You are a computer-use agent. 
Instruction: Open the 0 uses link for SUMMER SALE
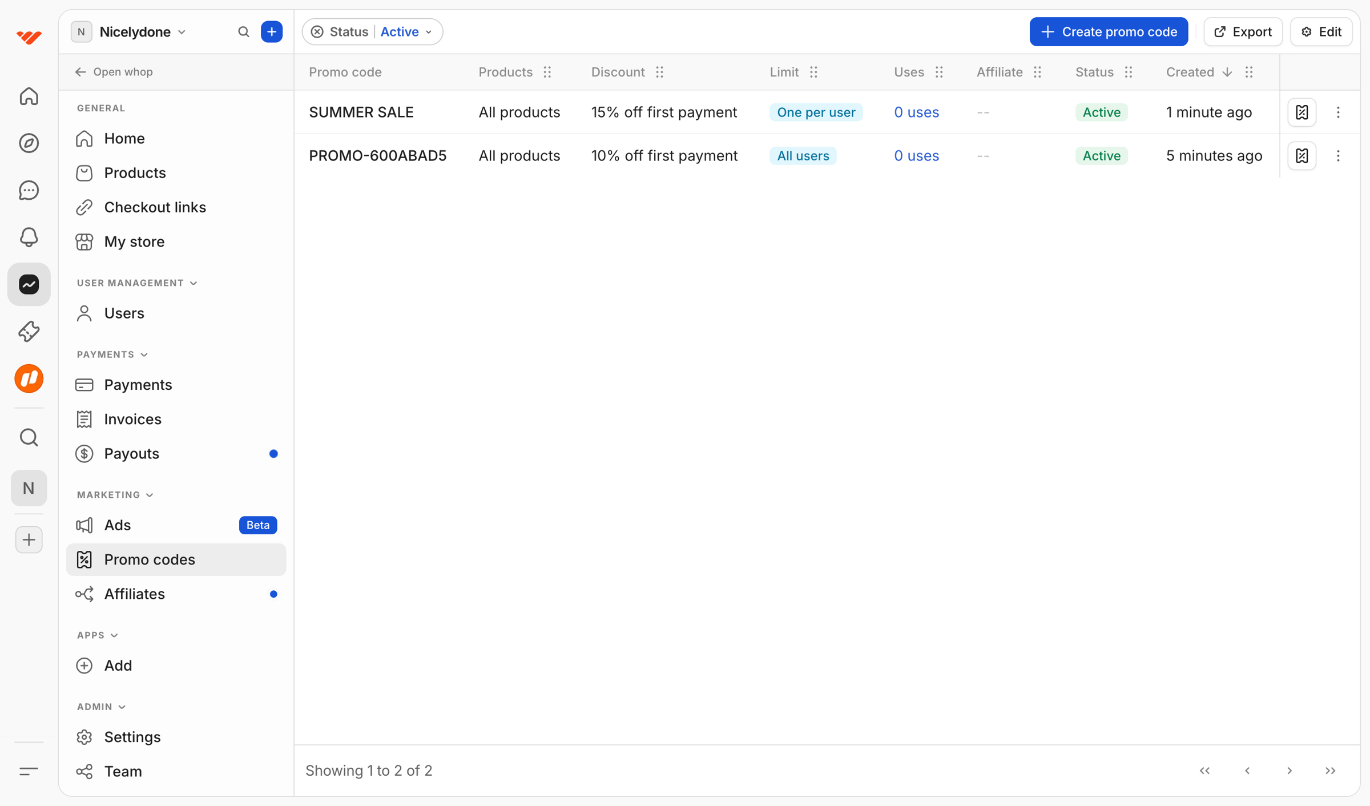(916, 112)
